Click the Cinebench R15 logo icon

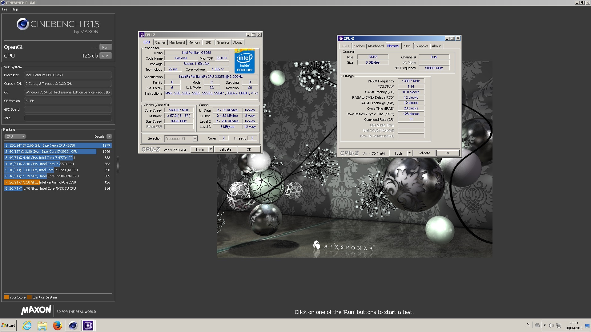[x=23, y=24]
